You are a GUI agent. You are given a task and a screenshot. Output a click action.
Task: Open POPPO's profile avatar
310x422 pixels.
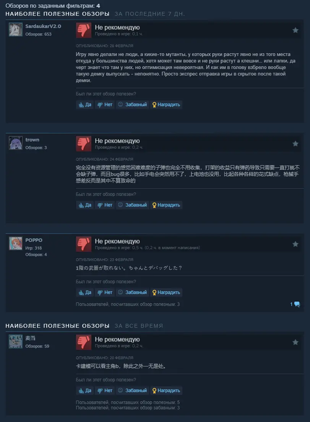click(16, 243)
